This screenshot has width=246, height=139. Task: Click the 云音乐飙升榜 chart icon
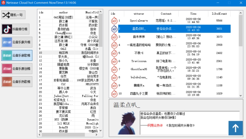(x=6, y=42)
